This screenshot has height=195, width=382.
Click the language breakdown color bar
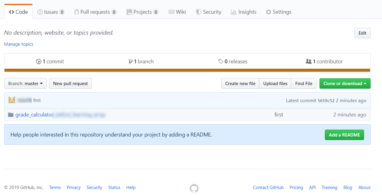[x=187, y=70]
